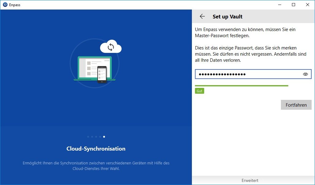Select the second slide indicator dot
Screen dimensions: 315x185
tap(92, 136)
